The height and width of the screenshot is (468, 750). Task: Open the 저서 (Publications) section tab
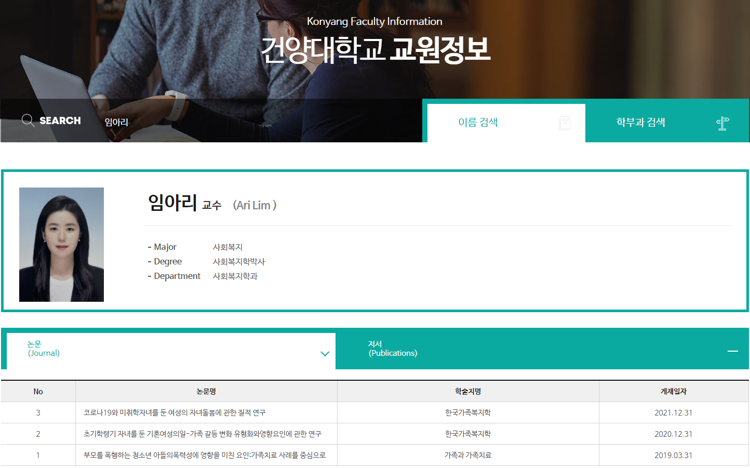point(542,349)
